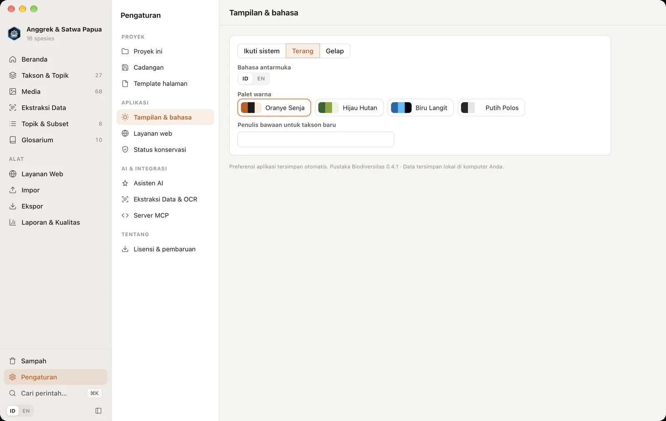The height and width of the screenshot is (421, 666).
Task: Click the Sampah trash icon
Action: coord(12,361)
